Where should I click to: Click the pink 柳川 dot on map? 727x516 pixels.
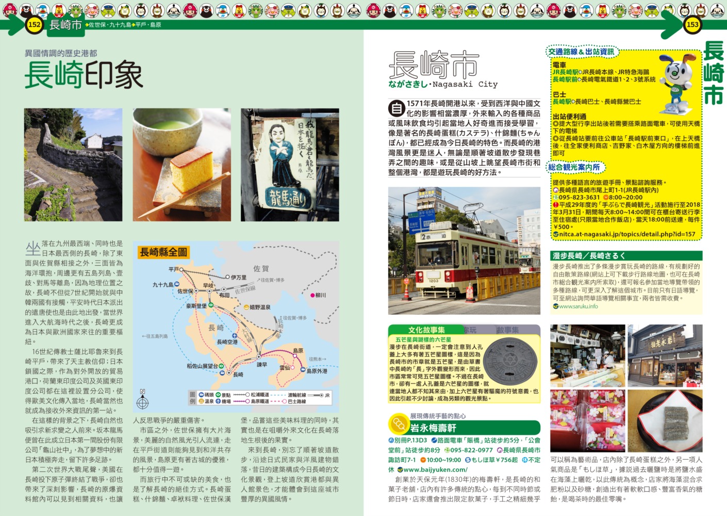point(312,295)
